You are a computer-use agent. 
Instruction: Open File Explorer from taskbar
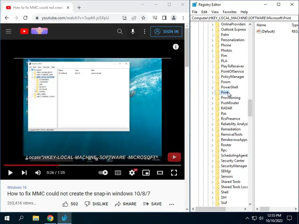[36, 218]
